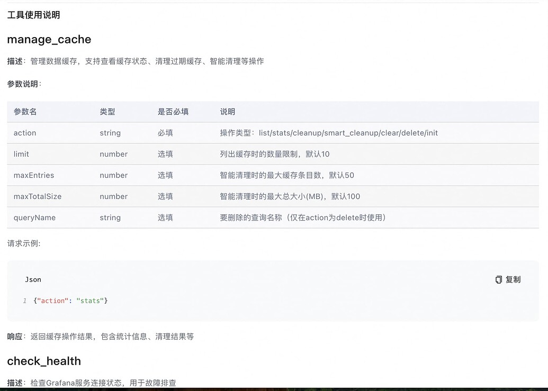This screenshot has width=548, height=391.
Task: Click the 说明 column header
Action: (227, 112)
